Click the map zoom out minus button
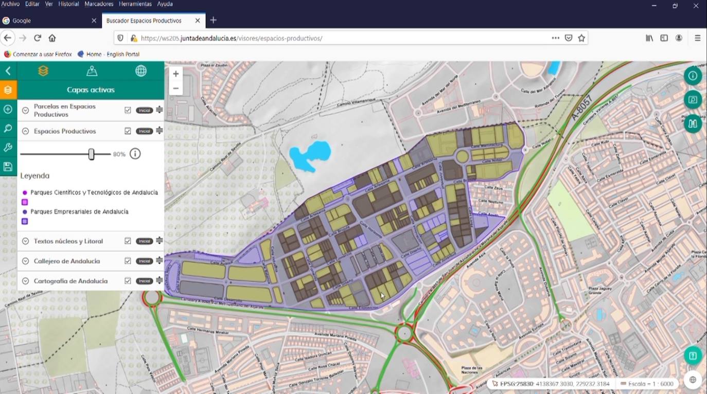707x394 pixels. (x=176, y=88)
